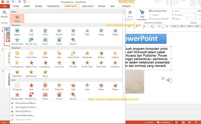Screen dimensions: 201x124
Task: Choose the exit Swivel animation
Action: pyautogui.click(x=59, y=96)
